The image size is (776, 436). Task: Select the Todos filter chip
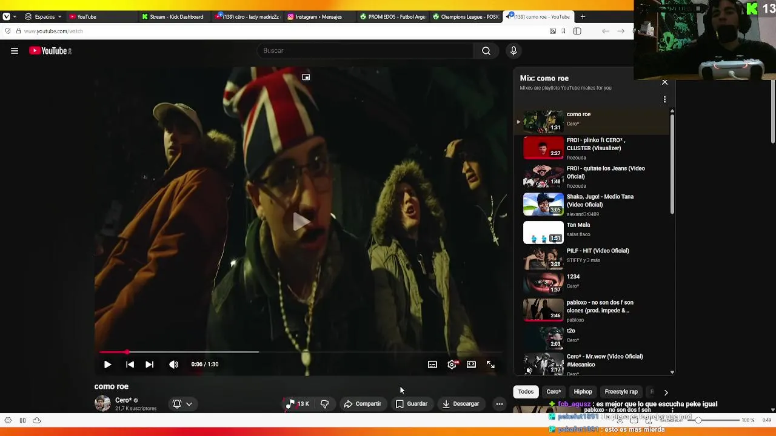[x=526, y=392]
